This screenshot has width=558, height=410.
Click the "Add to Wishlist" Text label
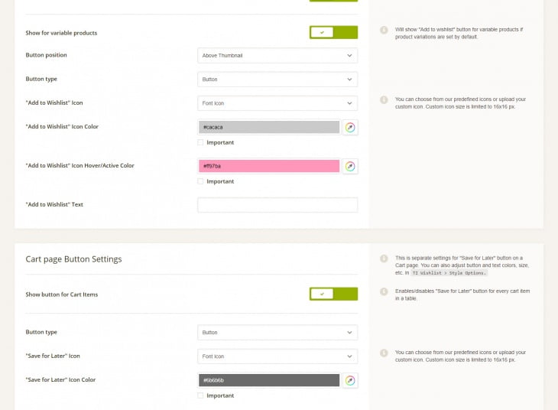click(x=54, y=204)
